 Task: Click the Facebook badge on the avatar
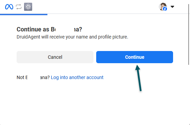coord(165,9)
